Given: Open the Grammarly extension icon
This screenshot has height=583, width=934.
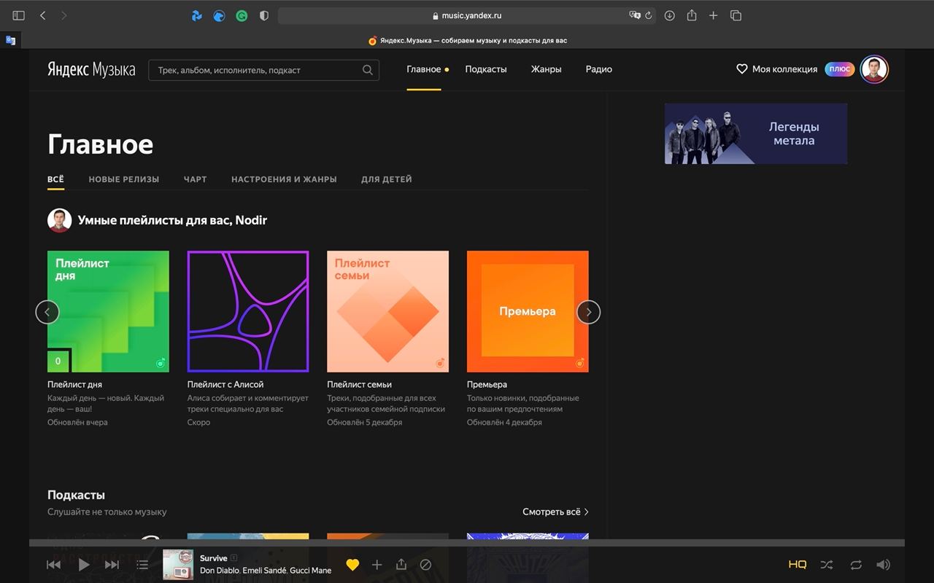Looking at the screenshot, I should click(242, 15).
